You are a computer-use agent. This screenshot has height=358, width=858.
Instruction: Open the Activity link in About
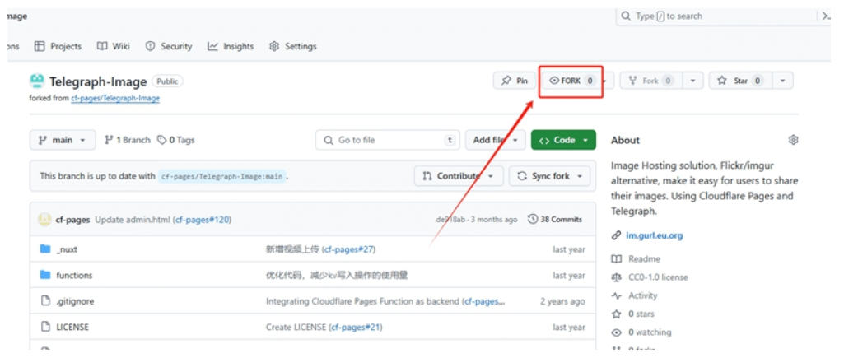(643, 295)
